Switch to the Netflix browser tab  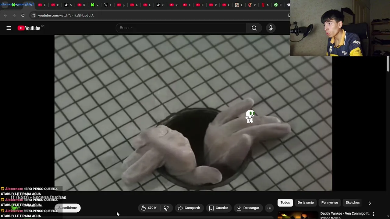point(265,5)
